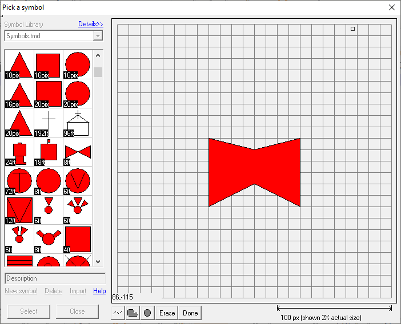Click the Delete link
Image resolution: width=401 pixels, height=324 pixels.
click(54, 291)
